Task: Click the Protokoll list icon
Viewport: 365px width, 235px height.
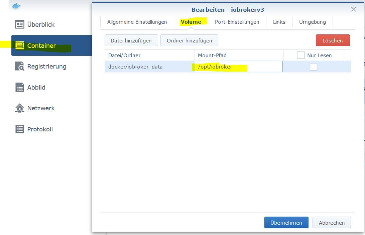Action: coord(19,129)
